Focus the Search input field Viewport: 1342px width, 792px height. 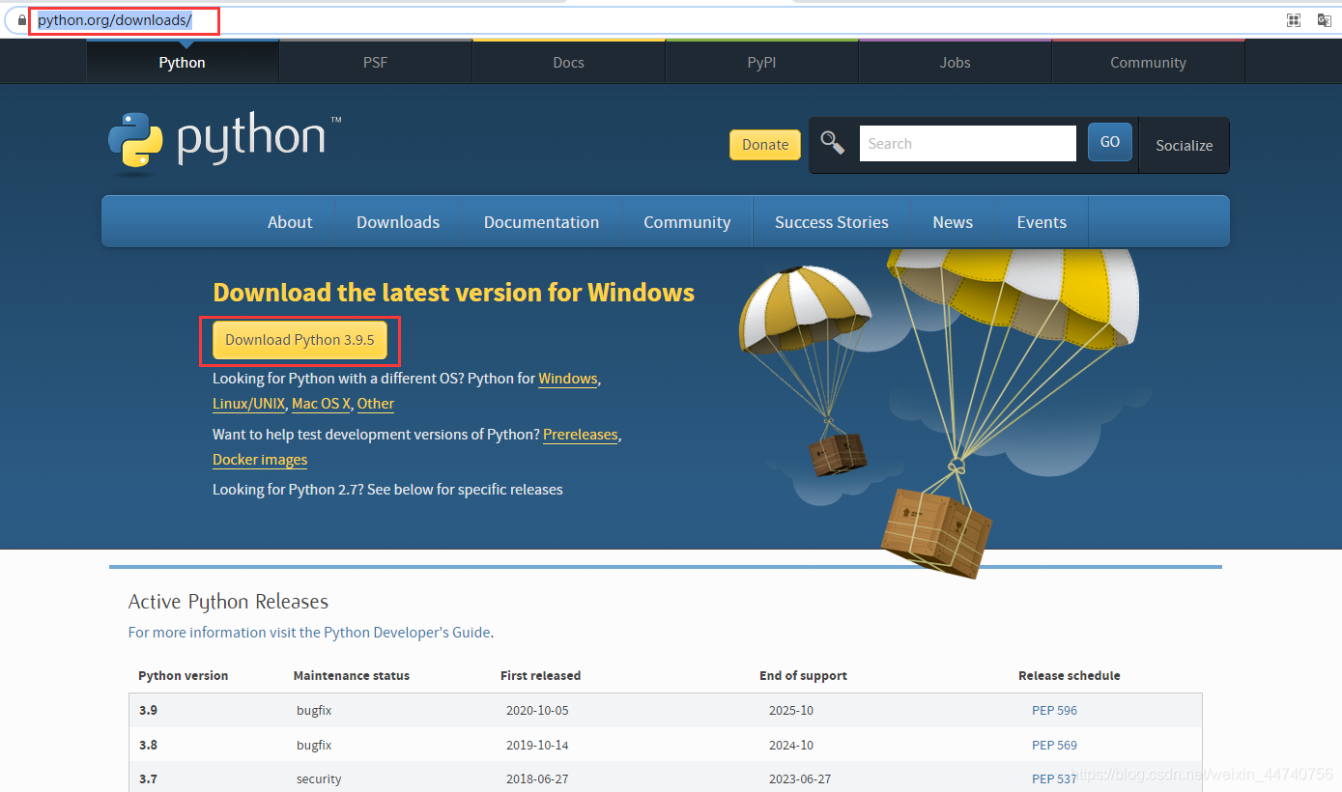967,143
